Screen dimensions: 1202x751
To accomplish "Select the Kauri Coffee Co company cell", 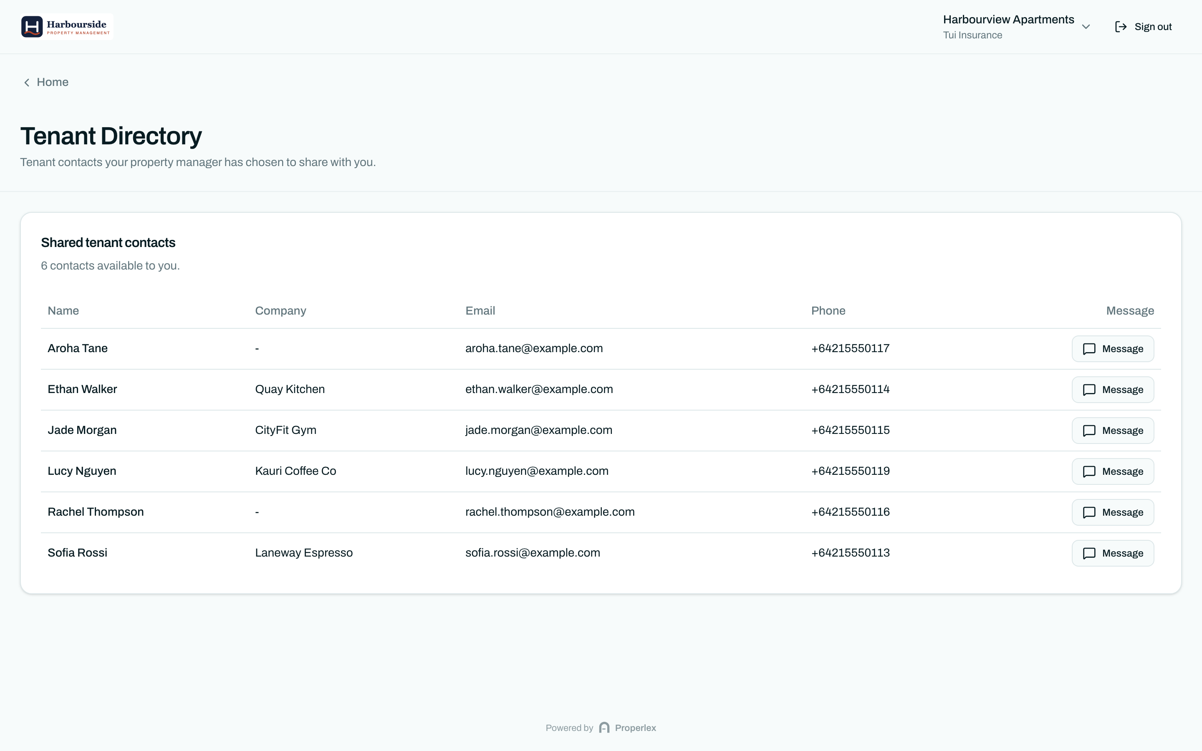I will (x=295, y=471).
